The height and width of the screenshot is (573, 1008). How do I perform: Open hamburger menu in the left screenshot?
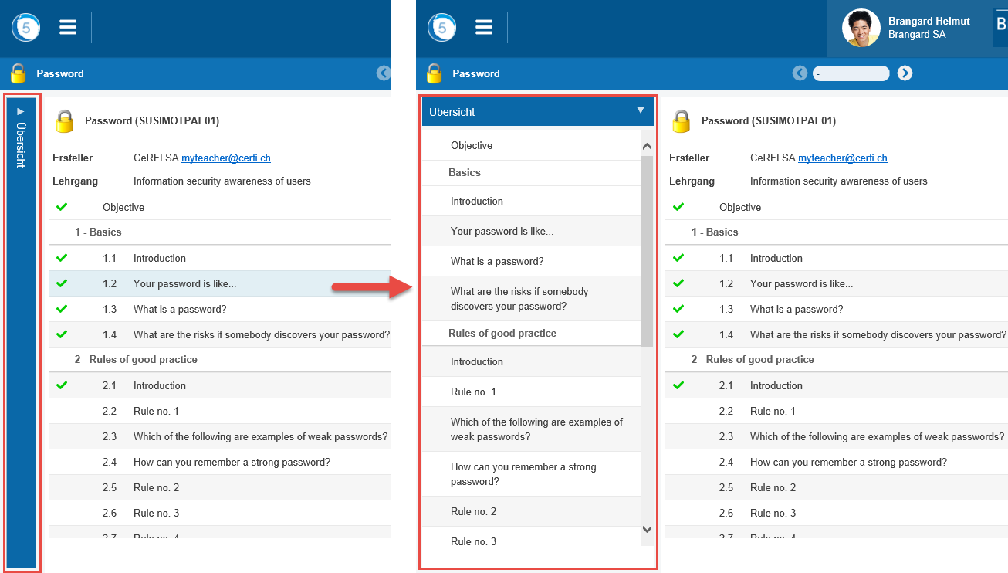[68, 28]
